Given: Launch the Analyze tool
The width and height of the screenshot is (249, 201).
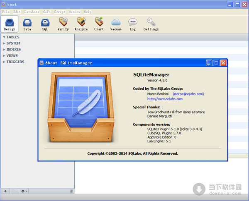Looking at the screenshot, I should click(x=81, y=24).
